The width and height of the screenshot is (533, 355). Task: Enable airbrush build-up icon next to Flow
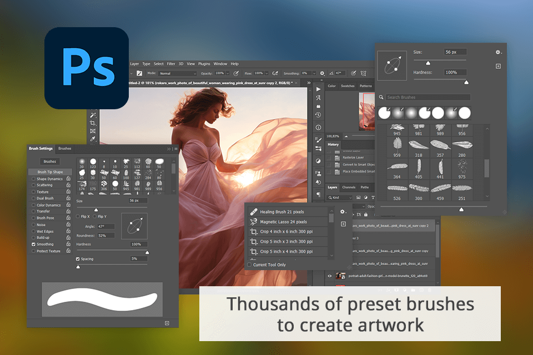(x=275, y=73)
